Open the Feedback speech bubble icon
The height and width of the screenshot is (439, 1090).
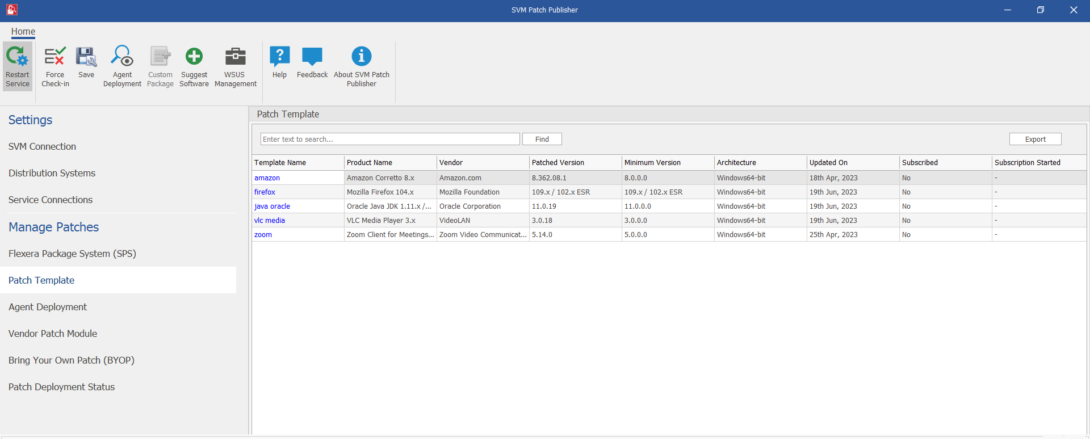312,56
